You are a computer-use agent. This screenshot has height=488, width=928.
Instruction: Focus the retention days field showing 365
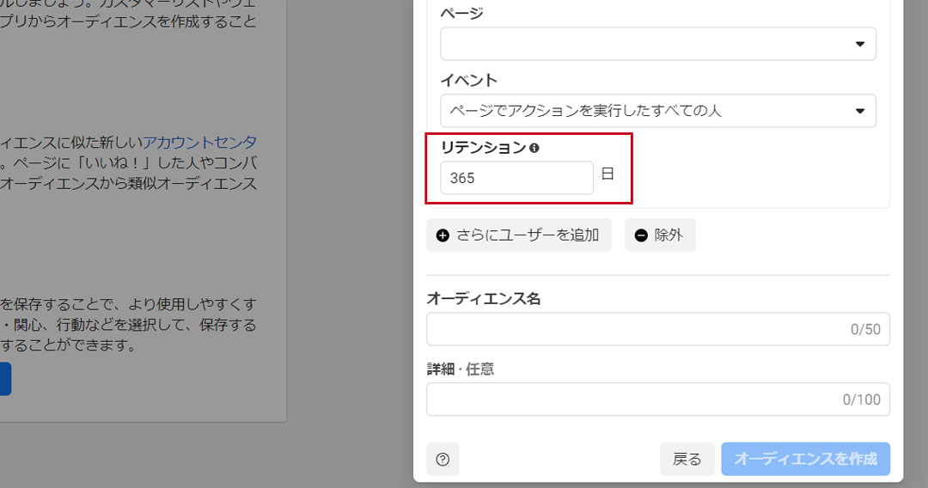(x=516, y=178)
